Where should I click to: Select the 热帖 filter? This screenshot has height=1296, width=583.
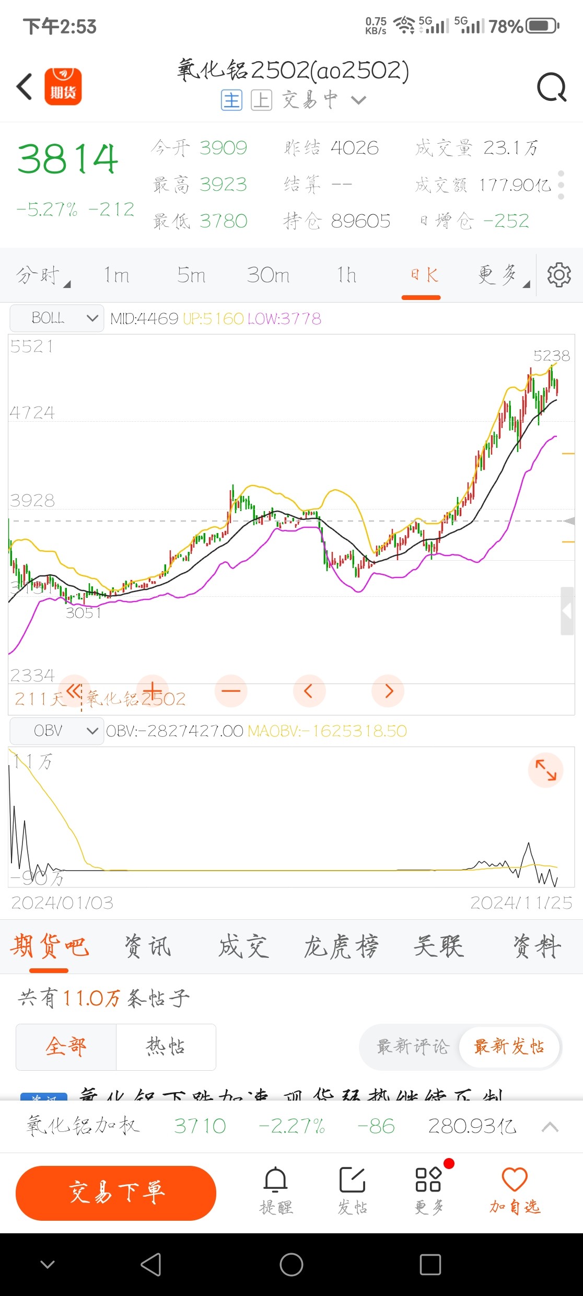coord(166,1046)
